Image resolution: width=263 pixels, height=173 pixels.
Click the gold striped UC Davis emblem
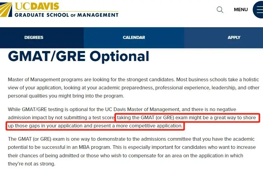point(6,9)
